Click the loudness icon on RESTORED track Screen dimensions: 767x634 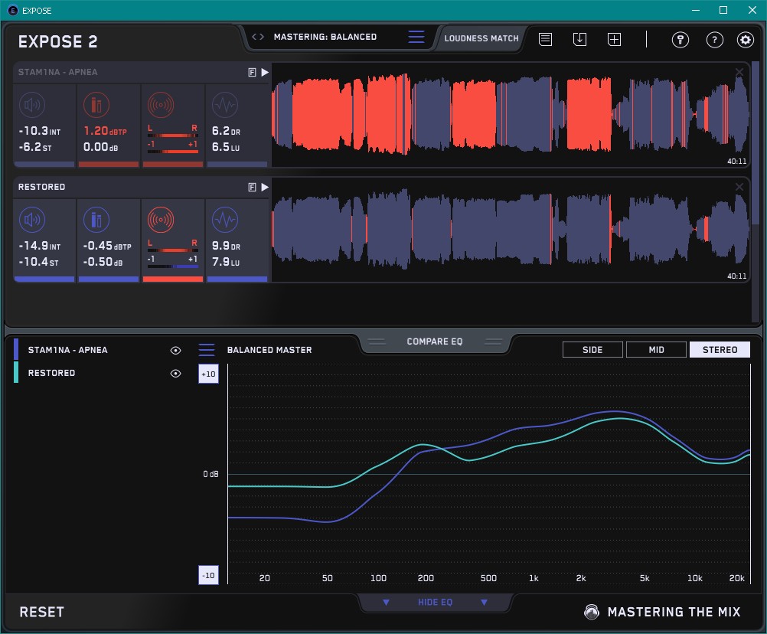click(31, 221)
